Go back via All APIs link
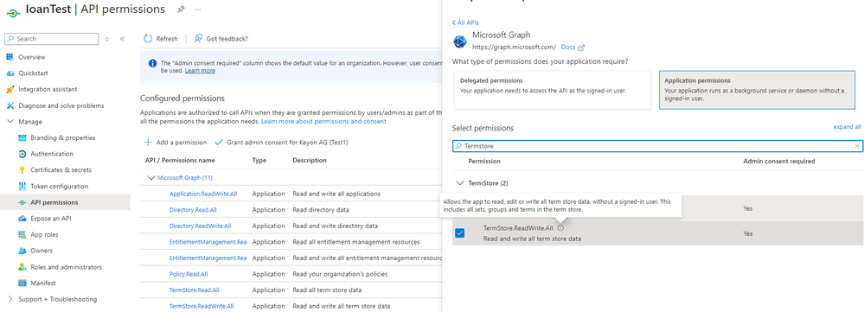Image resolution: width=864 pixels, height=312 pixels. (x=465, y=22)
